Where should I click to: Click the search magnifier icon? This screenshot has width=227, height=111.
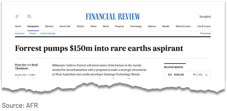[x=30, y=17]
